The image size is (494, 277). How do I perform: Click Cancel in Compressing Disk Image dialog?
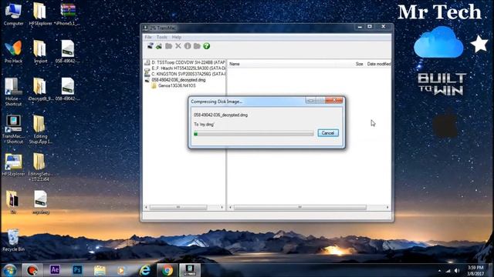(x=328, y=133)
